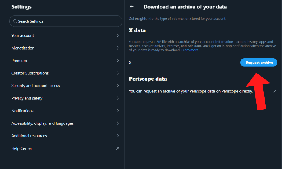Click the Help Center external link arrow
The image size is (282, 169).
(118, 148)
